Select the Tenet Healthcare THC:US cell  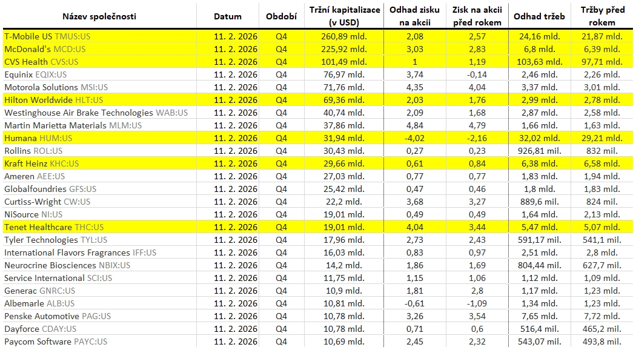[x=54, y=227]
